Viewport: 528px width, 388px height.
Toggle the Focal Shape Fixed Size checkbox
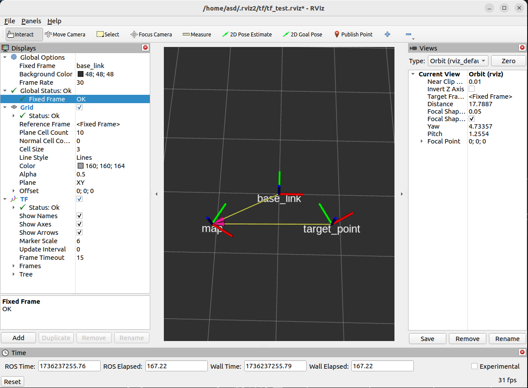point(472,119)
